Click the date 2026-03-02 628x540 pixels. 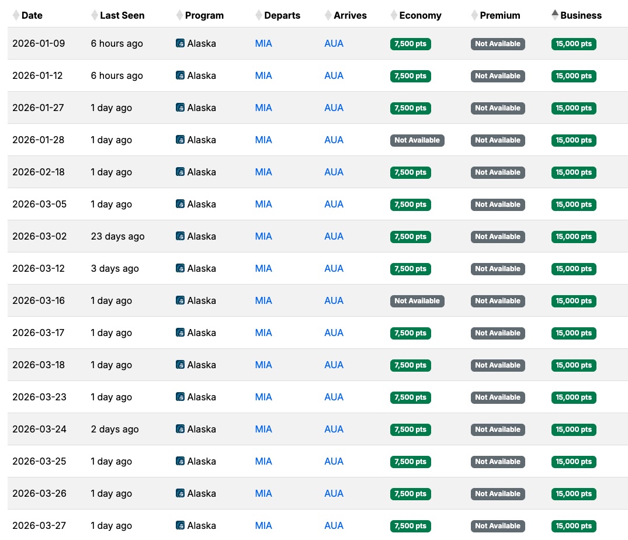tap(39, 236)
